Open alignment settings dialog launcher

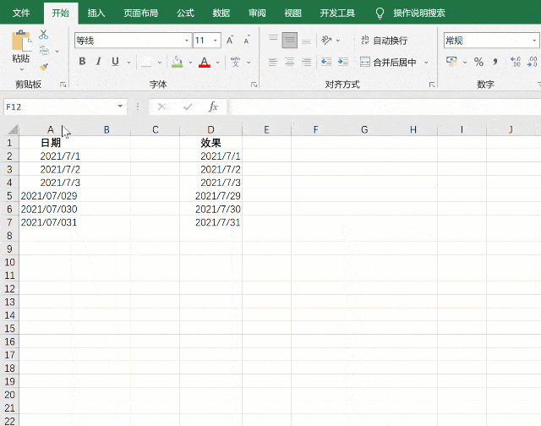(x=432, y=85)
